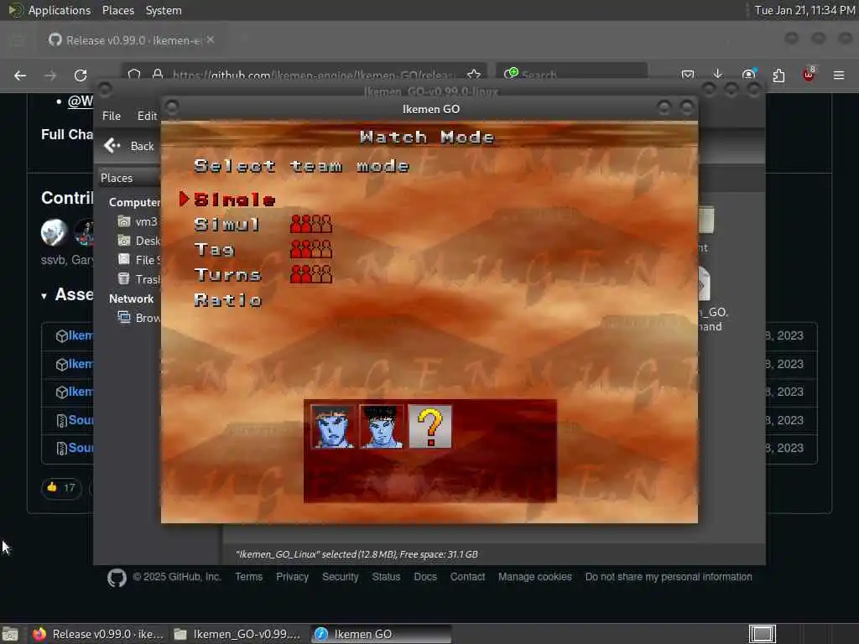Click the Firefox Search field
This screenshot has width=859, height=644.
(x=572, y=75)
